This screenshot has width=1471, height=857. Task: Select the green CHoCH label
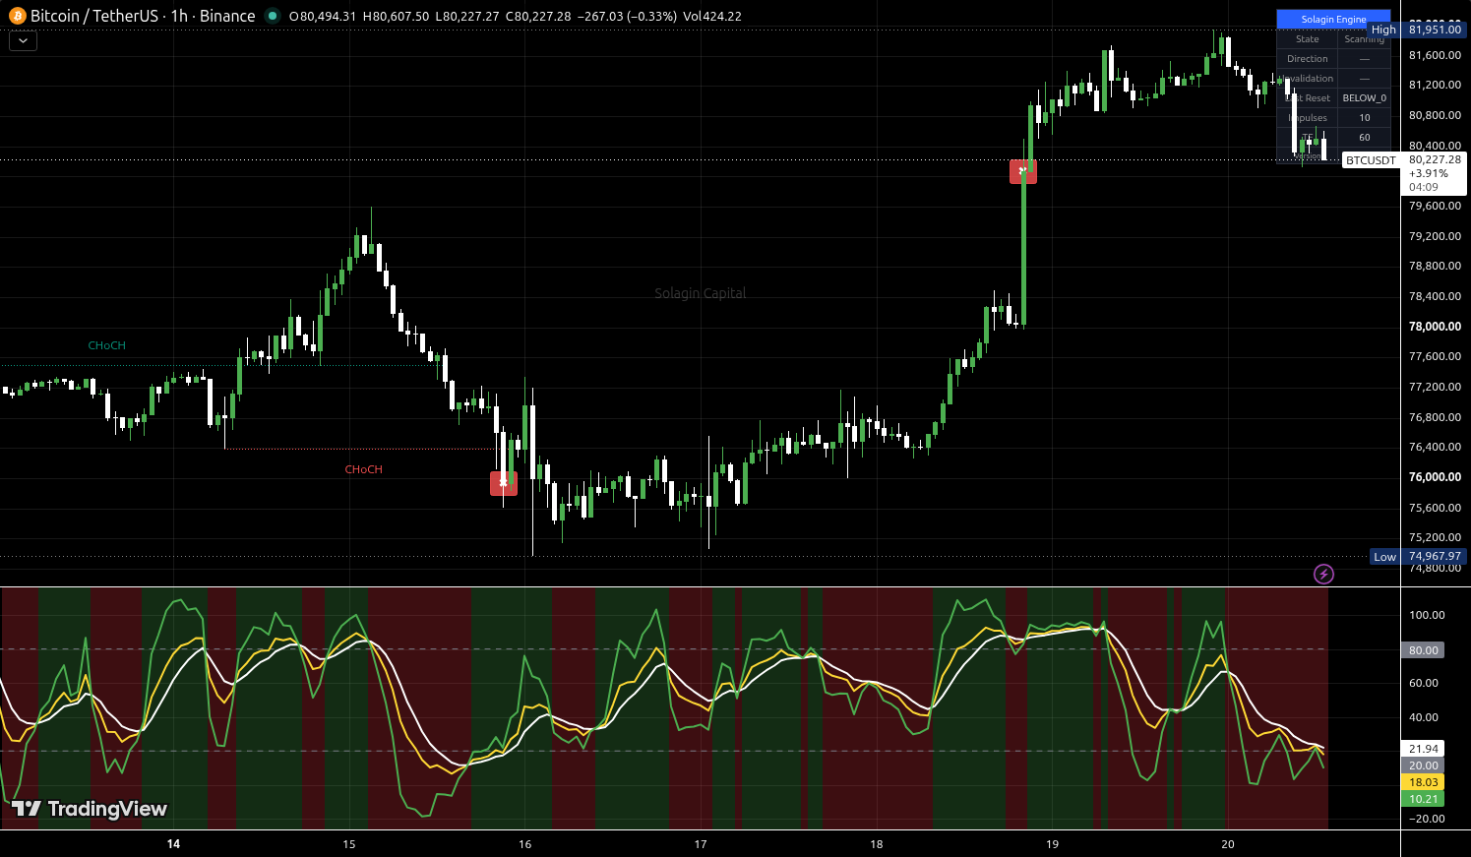pyautogui.click(x=107, y=345)
